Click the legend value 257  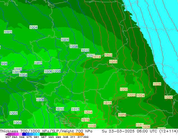point(8,137)
